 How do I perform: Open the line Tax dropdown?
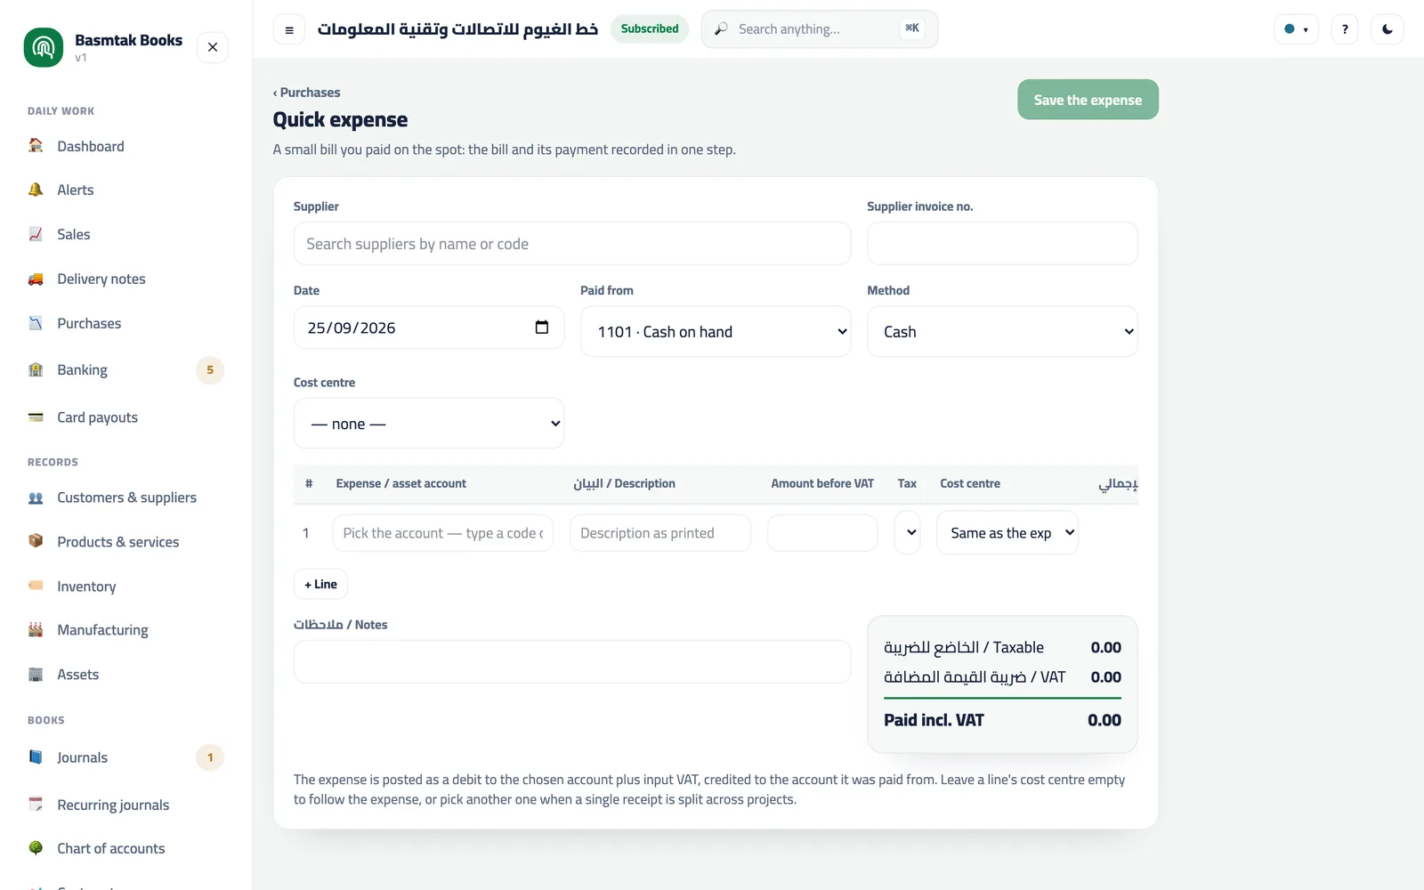tap(907, 532)
